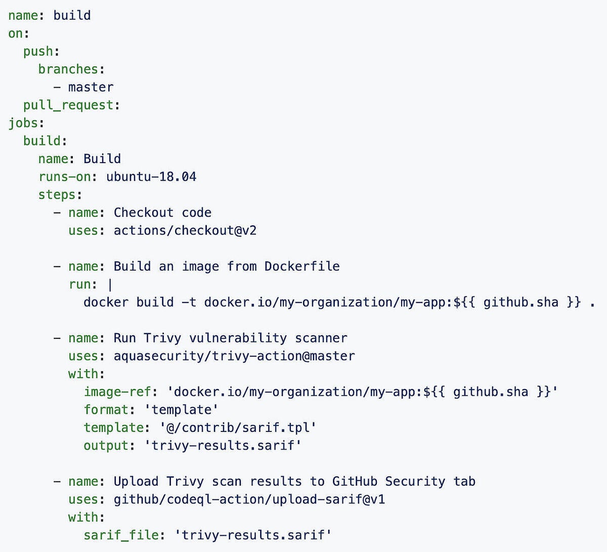Click the image-ref key
Viewport: 607px width, 552px height.
pyautogui.click(x=117, y=392)
